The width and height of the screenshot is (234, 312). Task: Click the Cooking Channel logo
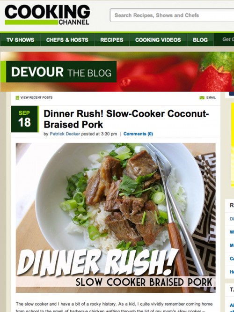47,15
